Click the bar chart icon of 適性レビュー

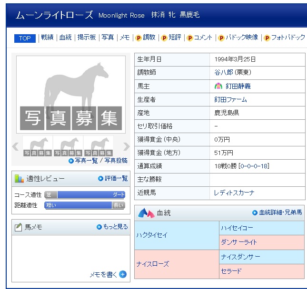(x=19, y=179)
